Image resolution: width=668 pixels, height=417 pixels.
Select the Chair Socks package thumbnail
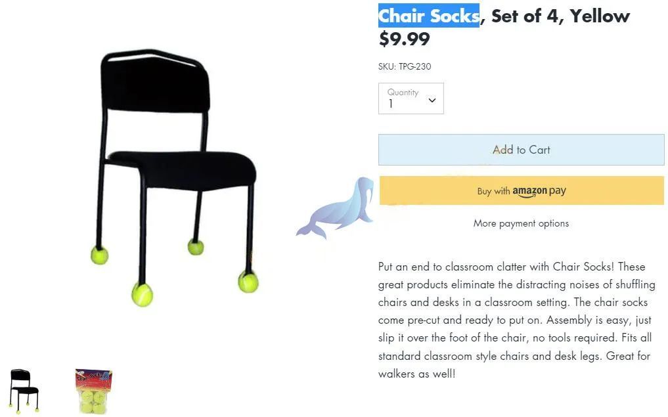[94, 391]
